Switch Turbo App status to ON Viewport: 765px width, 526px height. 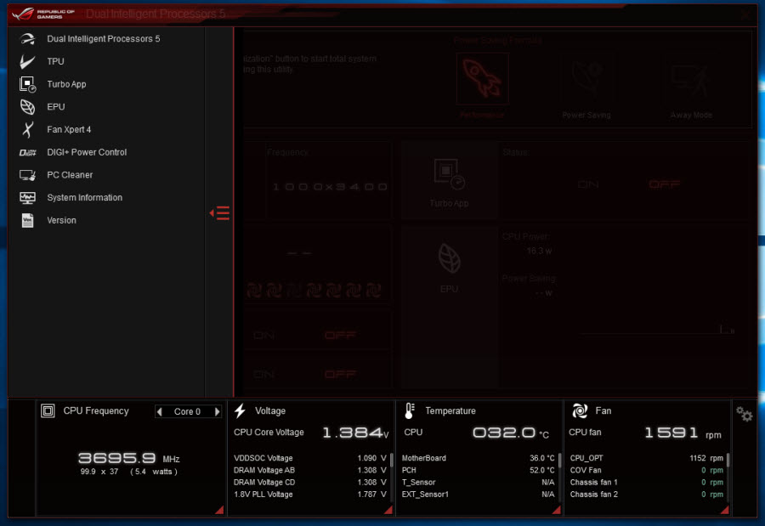click(x=588, y=184)
